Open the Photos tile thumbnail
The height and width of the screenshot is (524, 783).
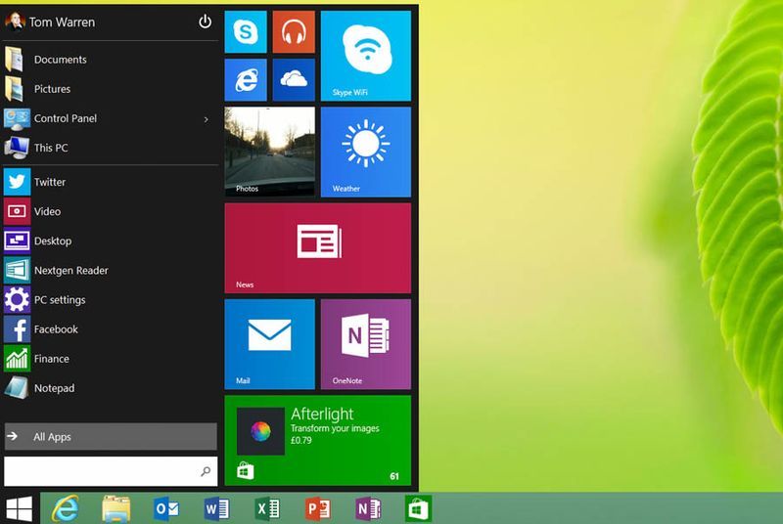pos(269,152)
